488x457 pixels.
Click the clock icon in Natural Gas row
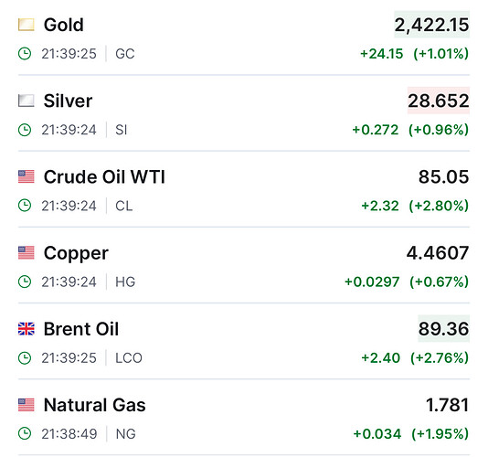click(x=25, y=433)
